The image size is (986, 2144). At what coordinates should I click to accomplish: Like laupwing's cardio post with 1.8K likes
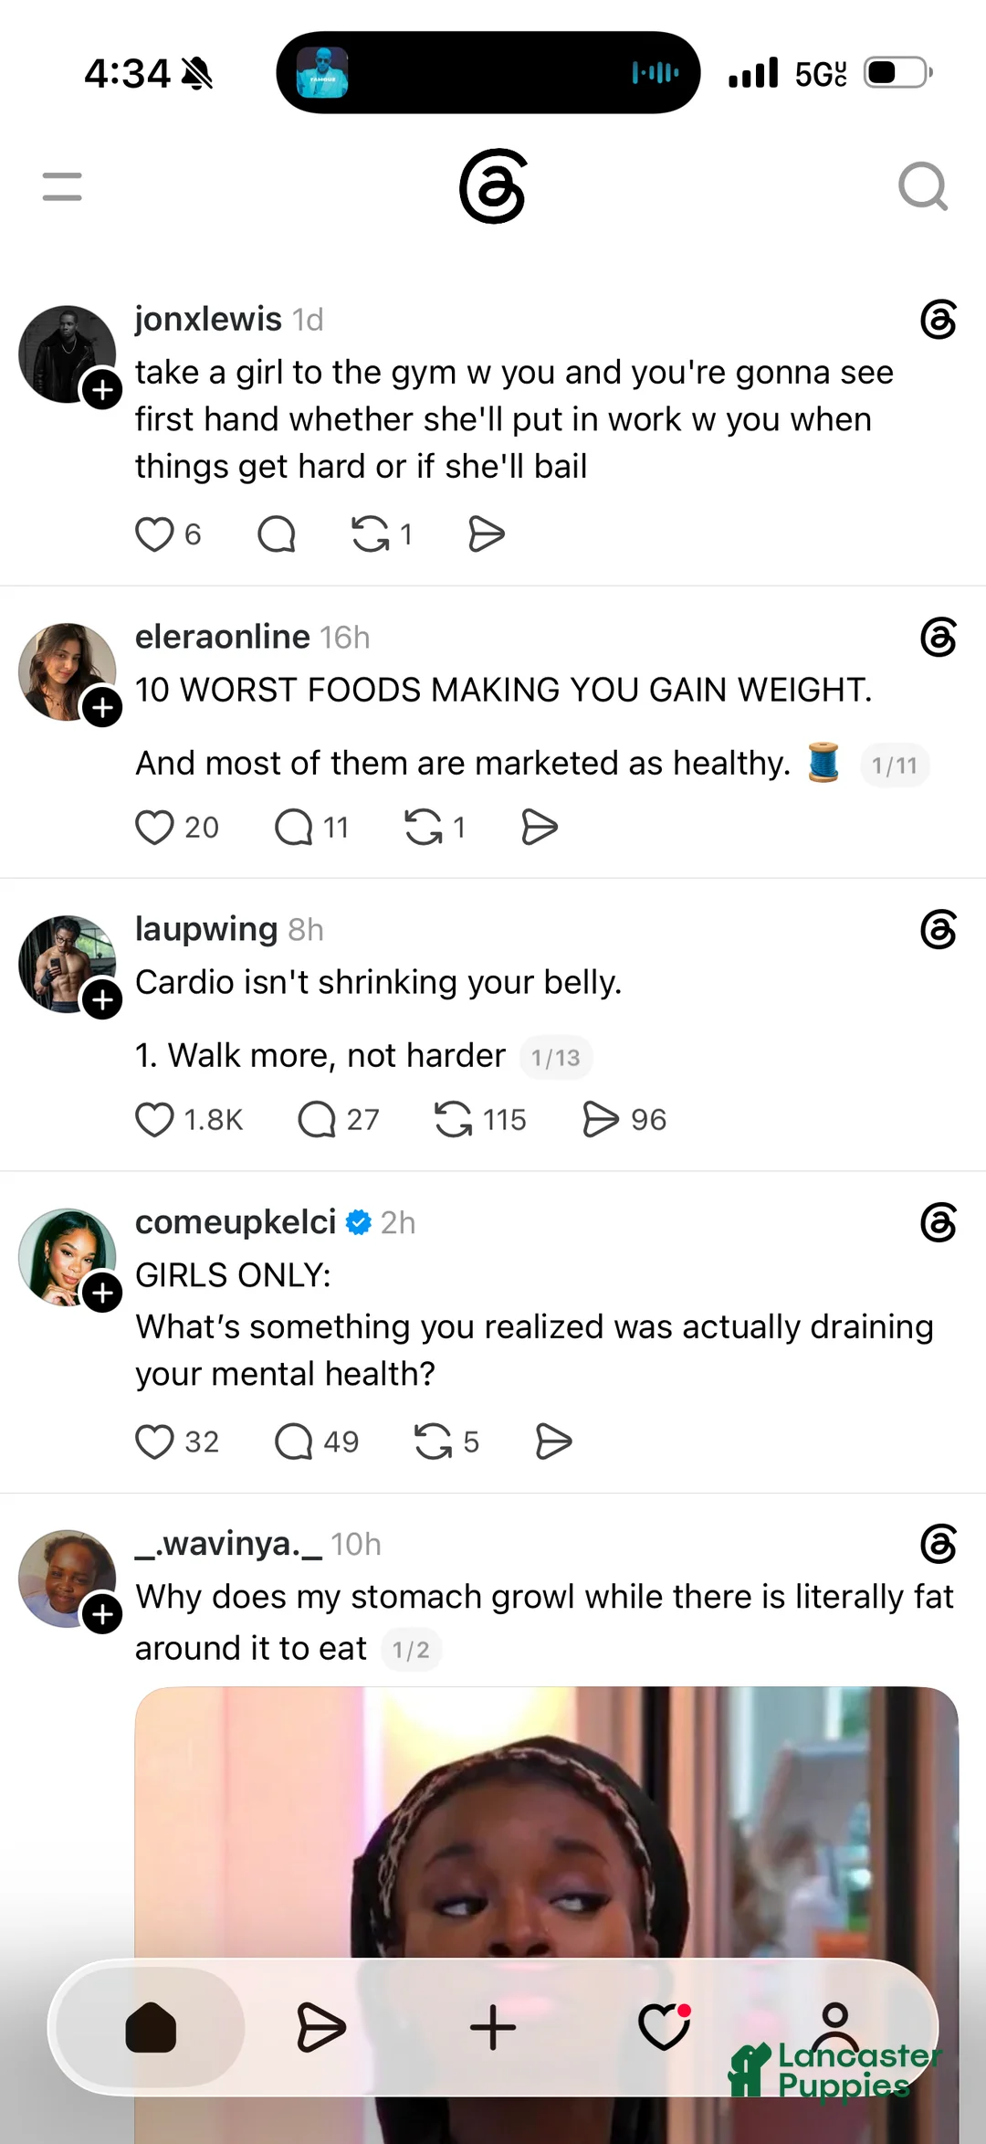(x=154, y=1120)
